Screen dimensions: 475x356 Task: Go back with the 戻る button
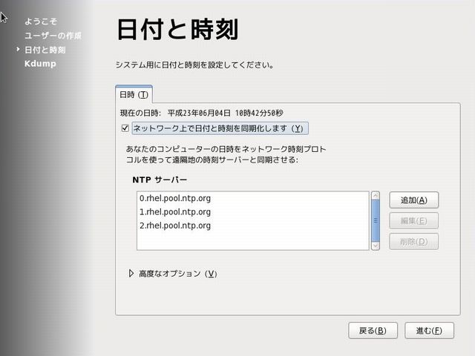click(373, 330)
